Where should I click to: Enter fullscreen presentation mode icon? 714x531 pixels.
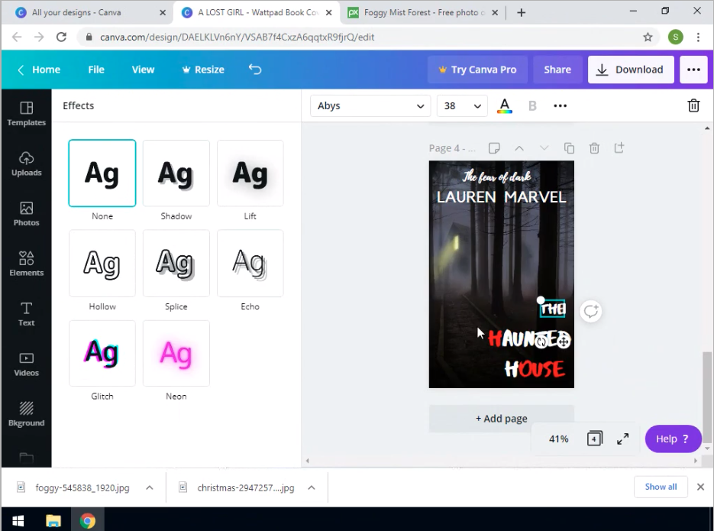[622, 439]
